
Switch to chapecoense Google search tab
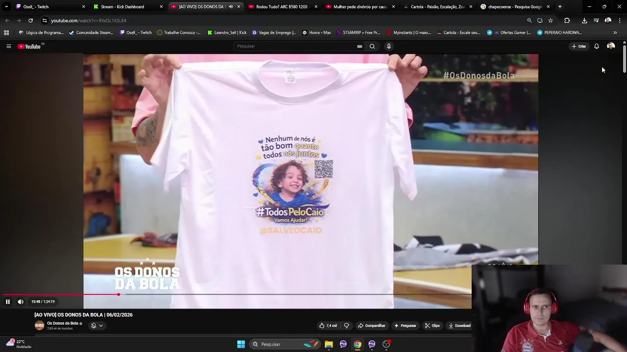tap(514, 7)
